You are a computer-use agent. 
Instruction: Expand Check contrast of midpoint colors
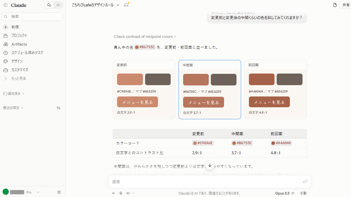[x=145, y=37]
